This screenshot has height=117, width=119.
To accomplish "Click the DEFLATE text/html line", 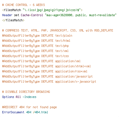I will point(36,41).
